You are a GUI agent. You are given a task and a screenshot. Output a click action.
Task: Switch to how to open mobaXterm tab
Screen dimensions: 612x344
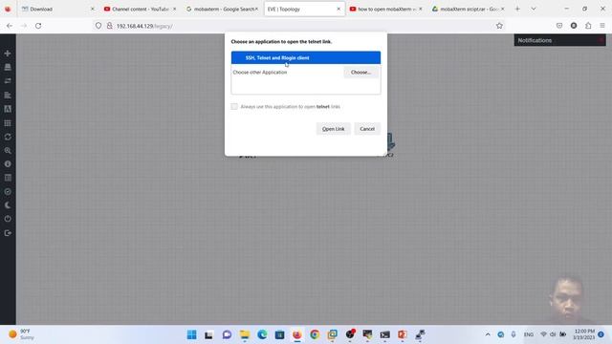point(386,9)
